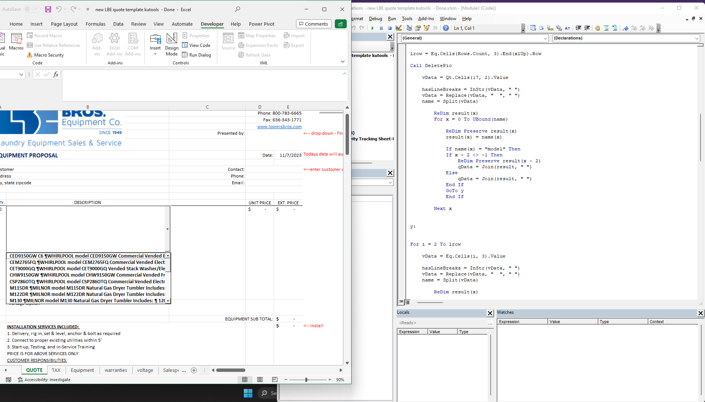Viewport: 705px width, 402px height.
Task: Toggle AutoSave switch
Action: tap(32, 9)
